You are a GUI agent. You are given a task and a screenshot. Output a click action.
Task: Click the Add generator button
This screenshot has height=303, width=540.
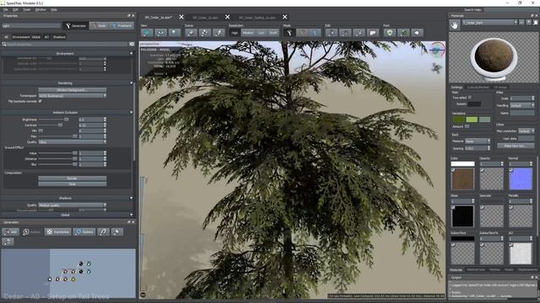tap(11, 232)
